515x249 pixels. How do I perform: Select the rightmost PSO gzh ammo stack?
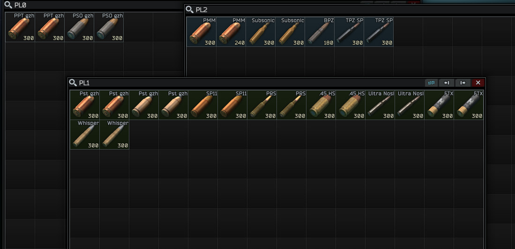(x=109, y=27)
